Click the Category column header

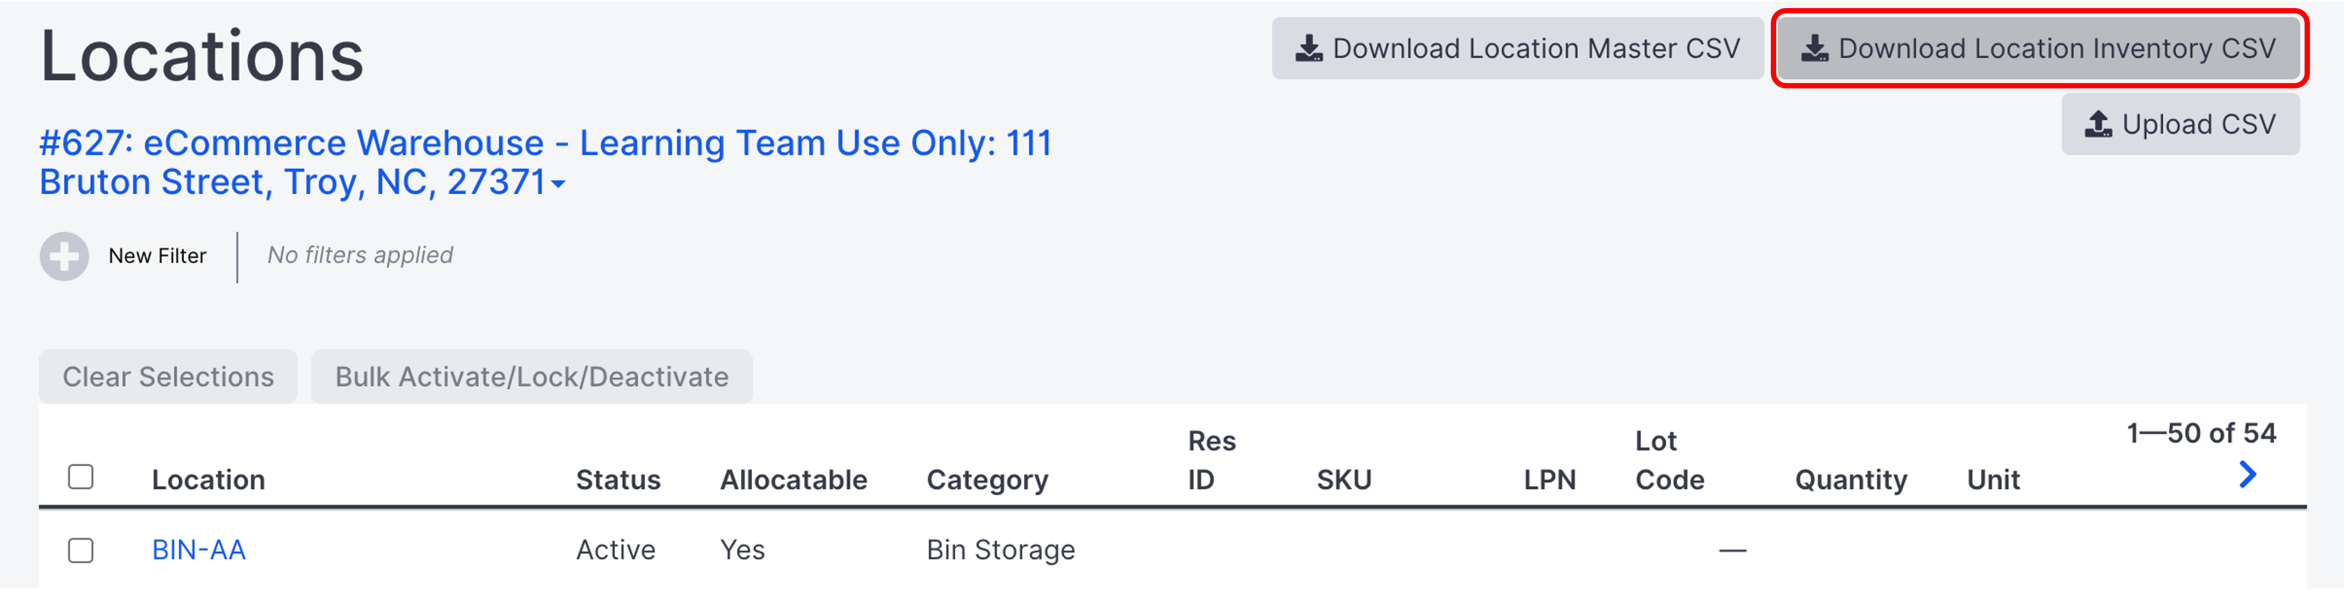pos(987,479)
